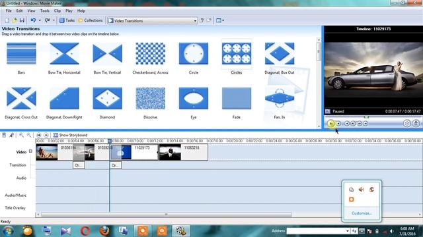Select the first video clip 01036194
The width and height of the screenshot is (423, 237).
coord(55,152)
